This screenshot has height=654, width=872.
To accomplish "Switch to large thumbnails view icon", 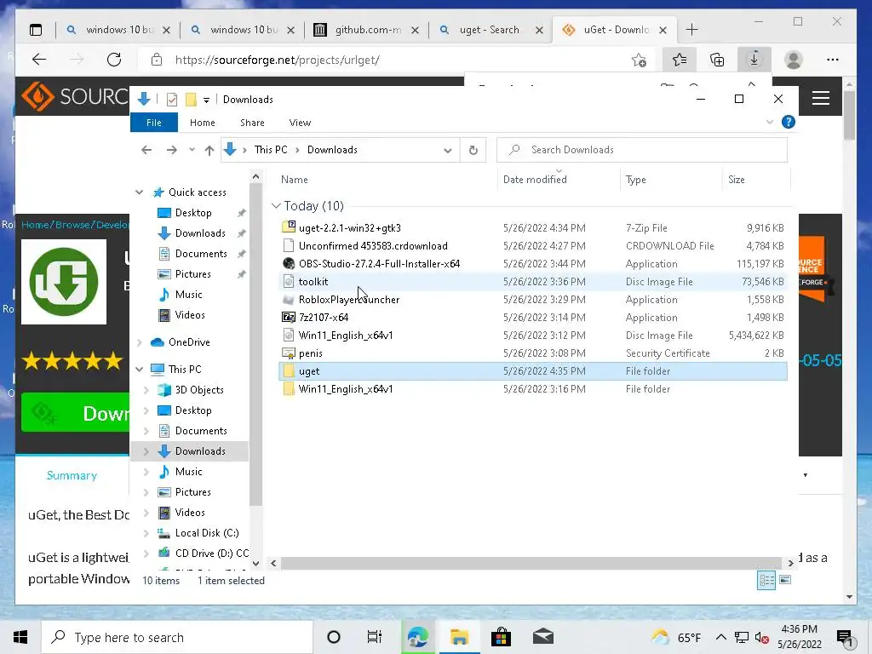I will (x=784, y=580).
